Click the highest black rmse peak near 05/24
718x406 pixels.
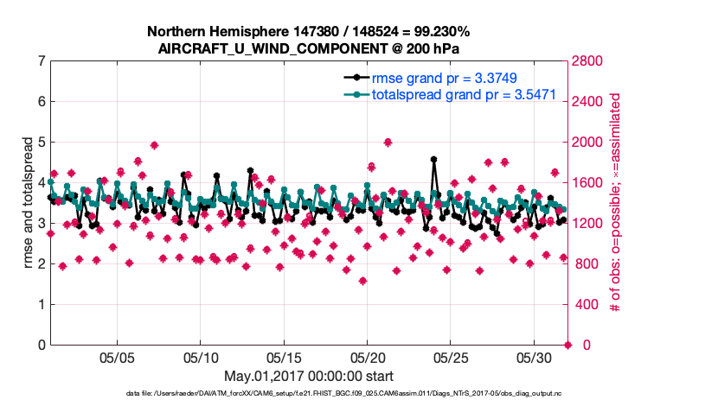click(x=433, y=160)
